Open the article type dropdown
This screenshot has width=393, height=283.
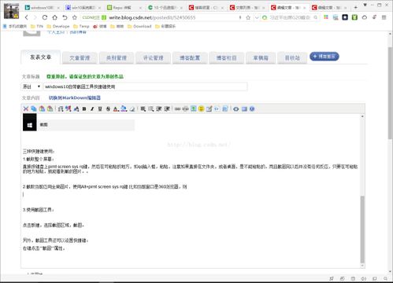click(x=32, y=86)
